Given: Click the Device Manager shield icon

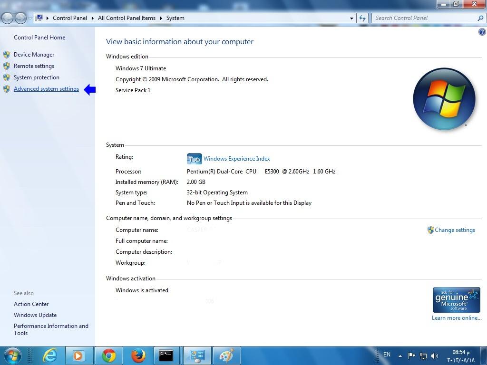Looking at the screenshot, I should tap(7, 55).
